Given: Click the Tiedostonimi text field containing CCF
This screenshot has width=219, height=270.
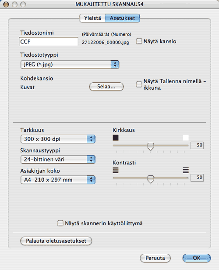Looking at the screenshot, I should pos(49,42).
